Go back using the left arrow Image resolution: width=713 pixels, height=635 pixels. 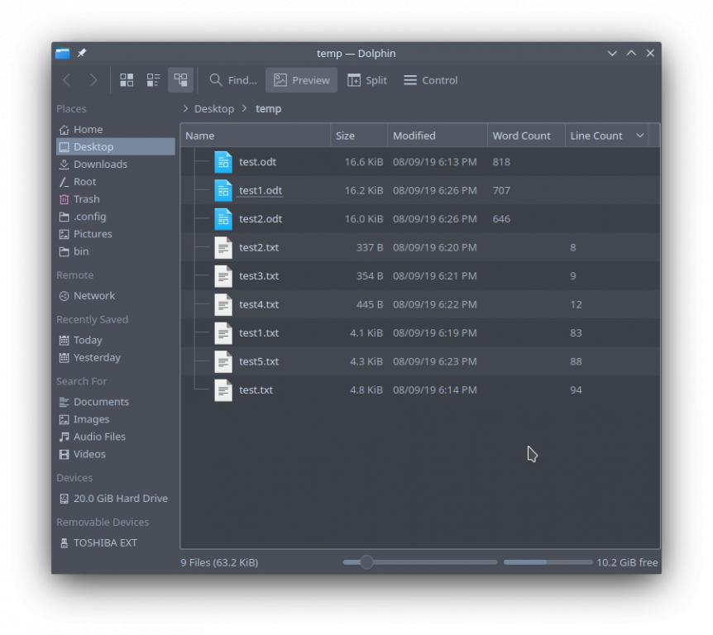tap(67, 80)
